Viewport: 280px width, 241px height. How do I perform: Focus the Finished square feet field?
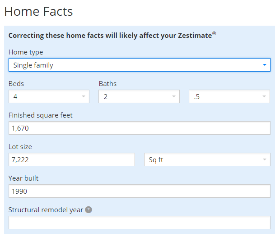139,128
